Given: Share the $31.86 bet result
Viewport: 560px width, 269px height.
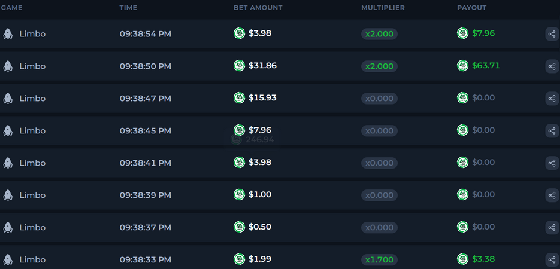Looking at the screenshot, I should [x=552, y=66].
